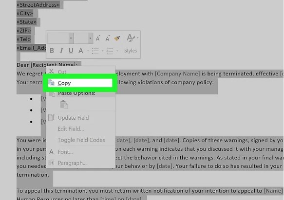Click the [Company Name] placeholder
Image resolution: width=284 pixels, height=200 pixels.
177,73
